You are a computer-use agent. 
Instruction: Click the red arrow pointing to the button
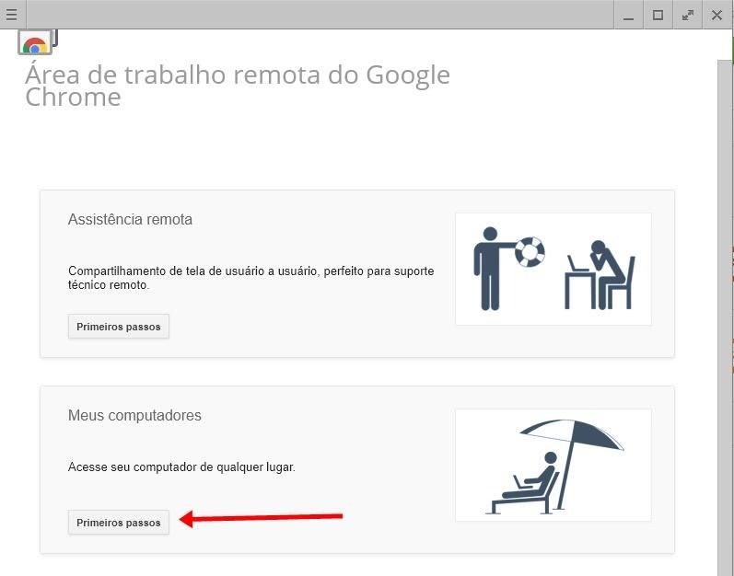(261, 518)
